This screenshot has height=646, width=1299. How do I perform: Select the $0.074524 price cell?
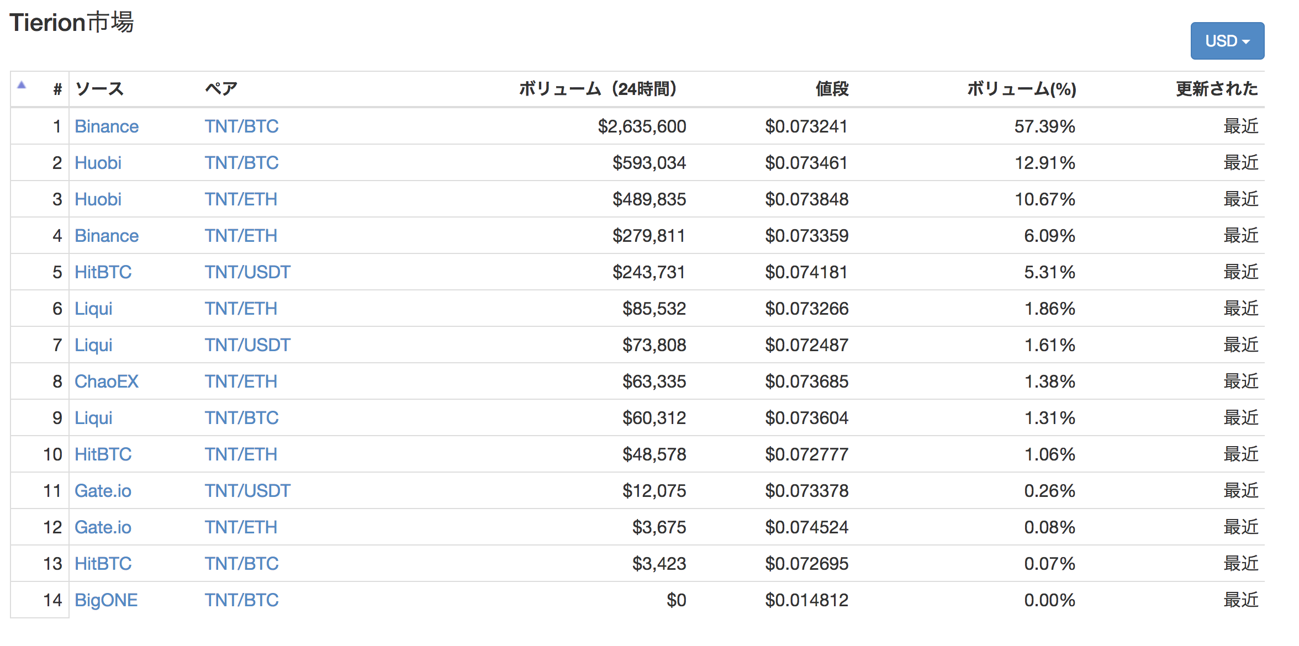pos(806,527)
